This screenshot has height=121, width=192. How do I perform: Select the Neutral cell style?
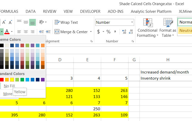tap(185, 31)
